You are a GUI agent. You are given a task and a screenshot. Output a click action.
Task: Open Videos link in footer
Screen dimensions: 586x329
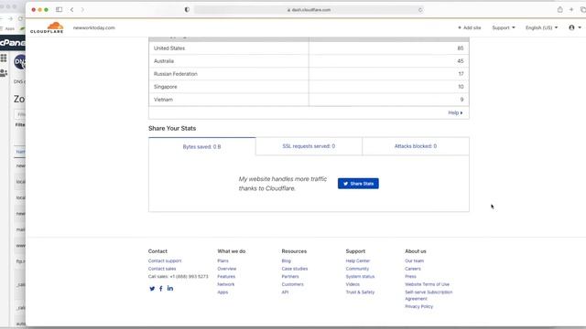coord(353,284)
